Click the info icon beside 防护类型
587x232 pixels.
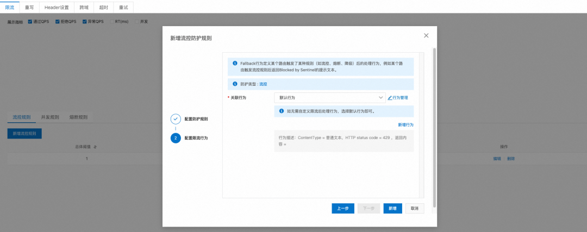235,84
